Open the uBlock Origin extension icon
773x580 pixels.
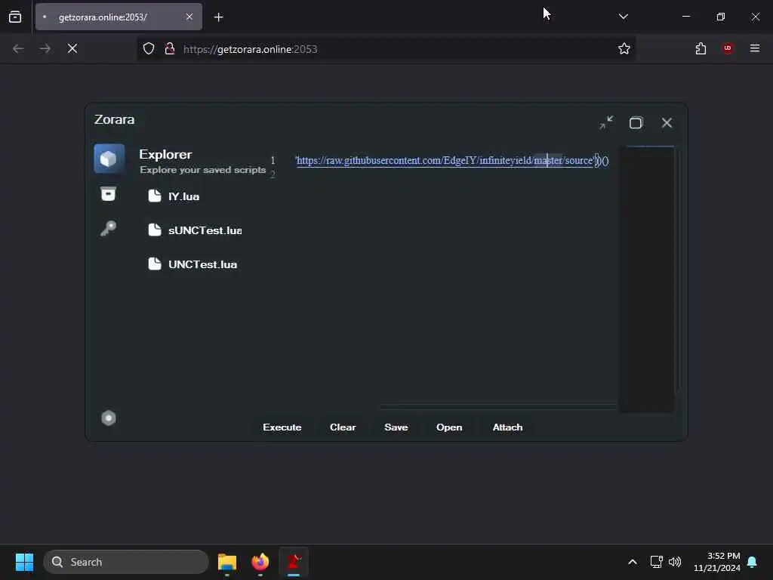(x=728, y=48)
